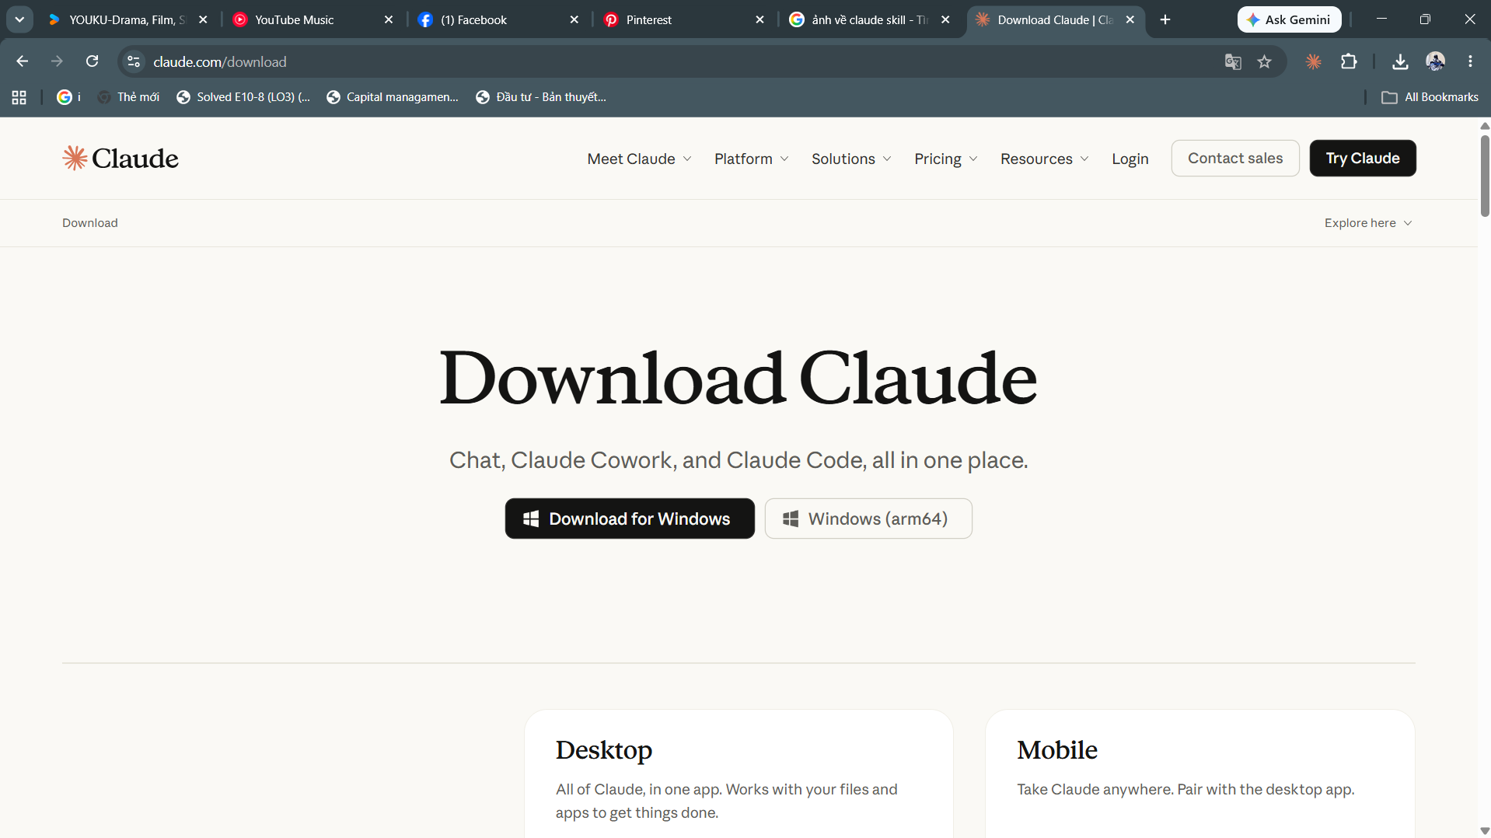Close the YouTube Music tab
The width and height of the screenshot is (1491, 838).
389,19
